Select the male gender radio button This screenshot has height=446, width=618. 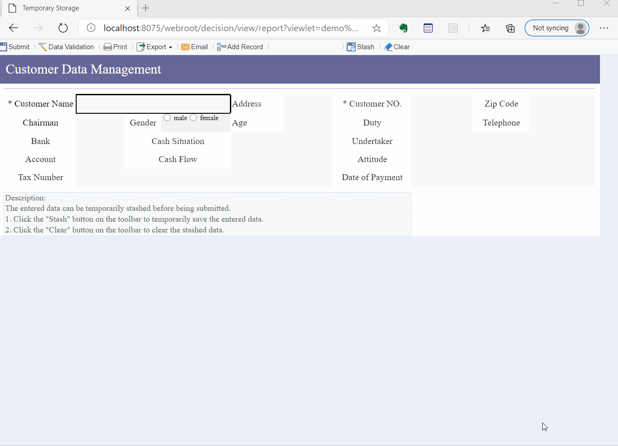point(167,117)
